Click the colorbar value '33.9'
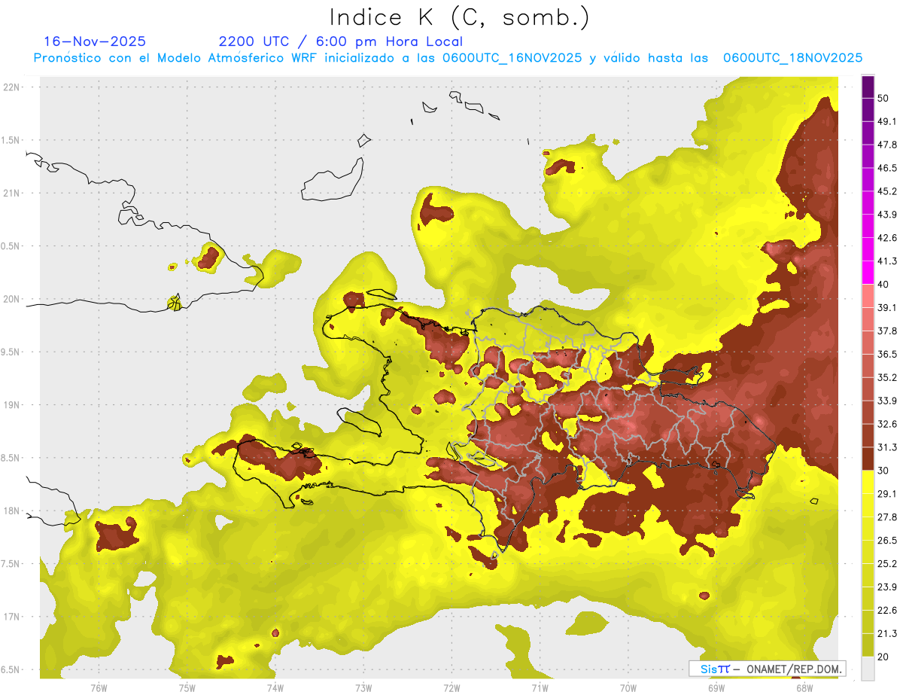903x698 pixels. pyautogui.click(x=887, y=401)
